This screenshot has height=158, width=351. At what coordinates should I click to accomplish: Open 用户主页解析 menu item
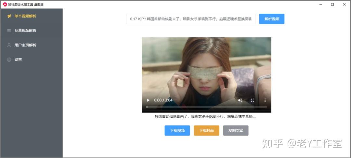pos(31,45)
